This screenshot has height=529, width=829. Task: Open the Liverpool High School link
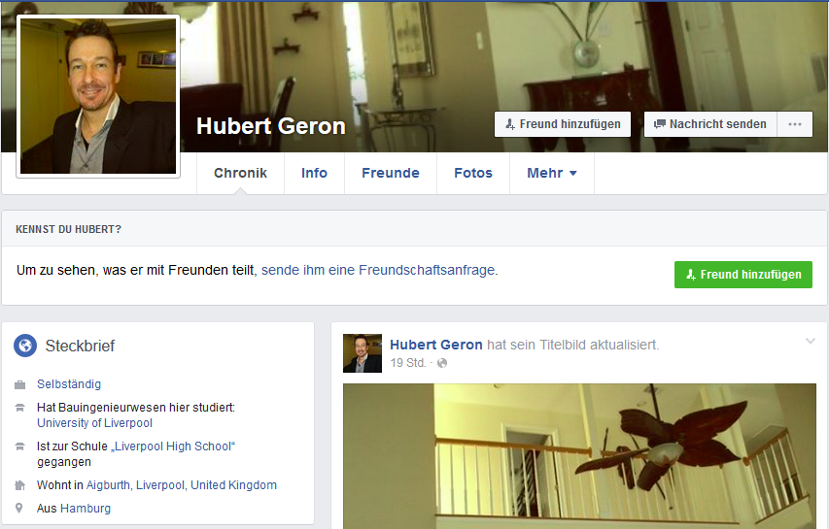tap(173, 446)
